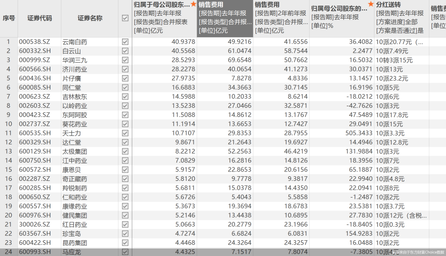
Task: Click value 131.9884 in 太极集团 row
Action: [359, 151]
